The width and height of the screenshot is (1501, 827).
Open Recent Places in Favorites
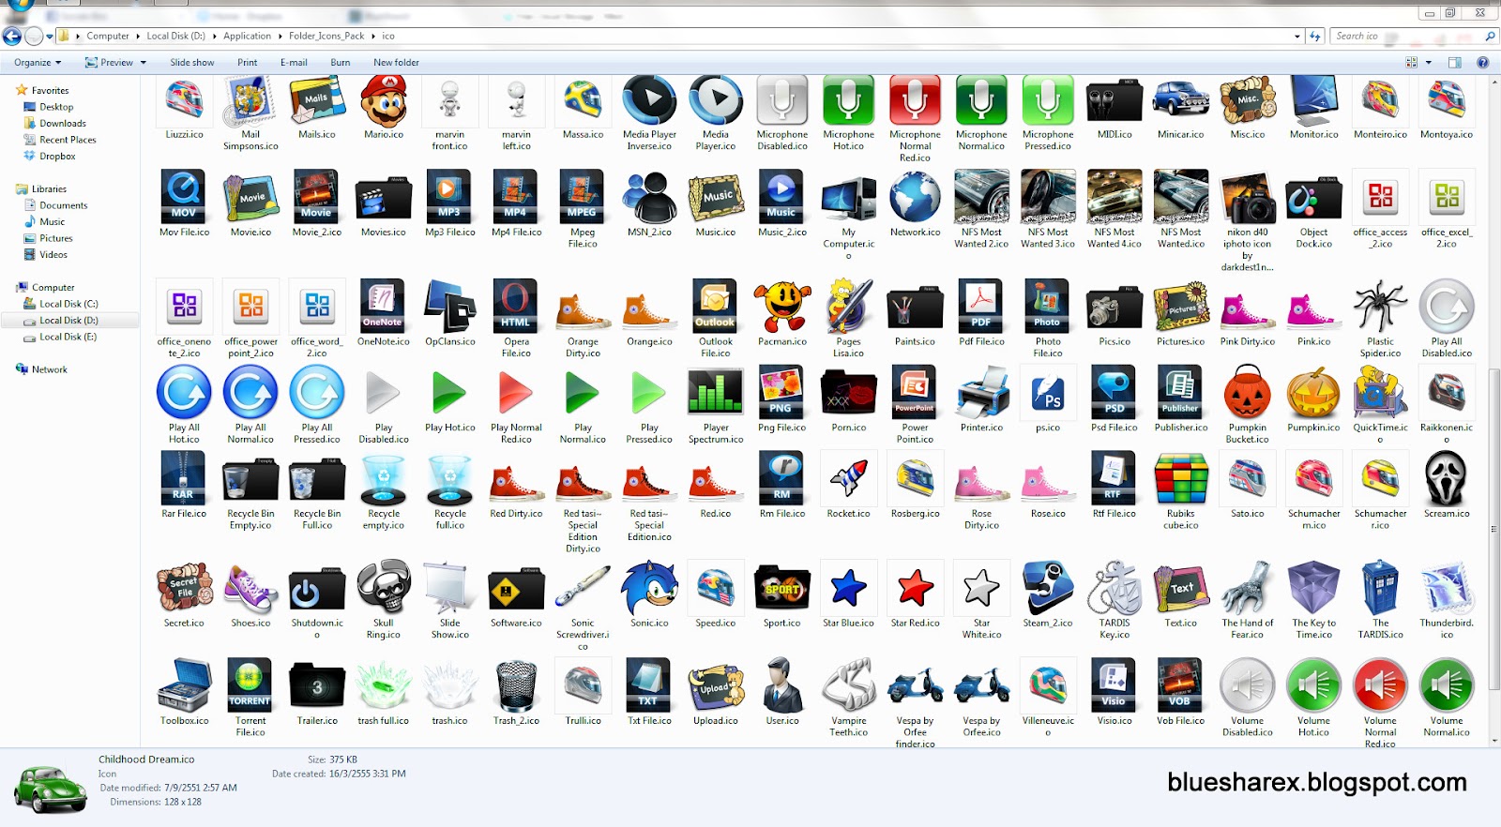tap(68, 140)
